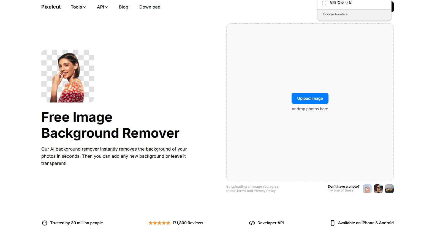The image size is (432, 236).
Task: Try the yellow car sample photo
Action: [389, 189]
